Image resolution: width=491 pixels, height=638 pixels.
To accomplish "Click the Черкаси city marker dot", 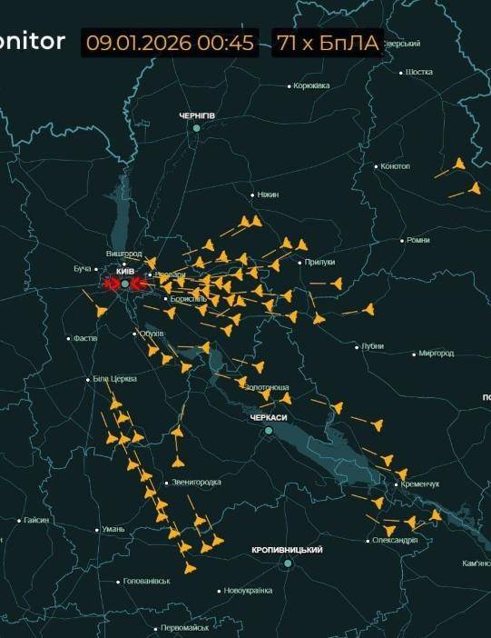I will (269, 431).
